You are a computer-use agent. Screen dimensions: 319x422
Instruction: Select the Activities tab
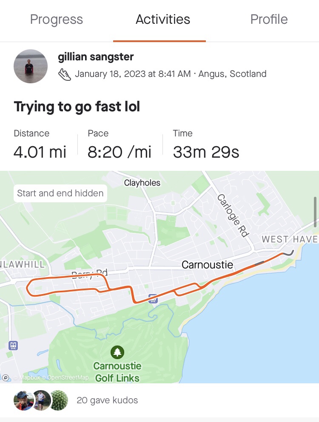[163, 20]
